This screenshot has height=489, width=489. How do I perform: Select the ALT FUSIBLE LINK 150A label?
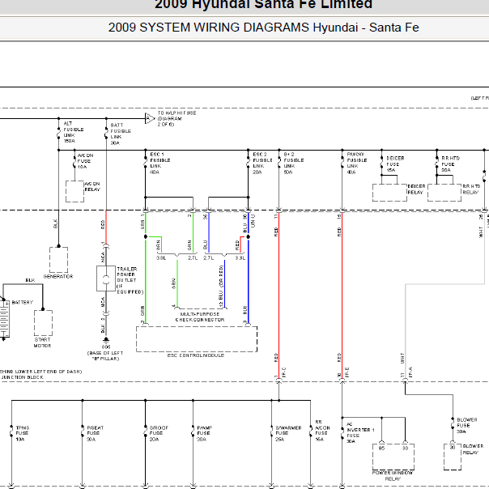pos(74,132)
